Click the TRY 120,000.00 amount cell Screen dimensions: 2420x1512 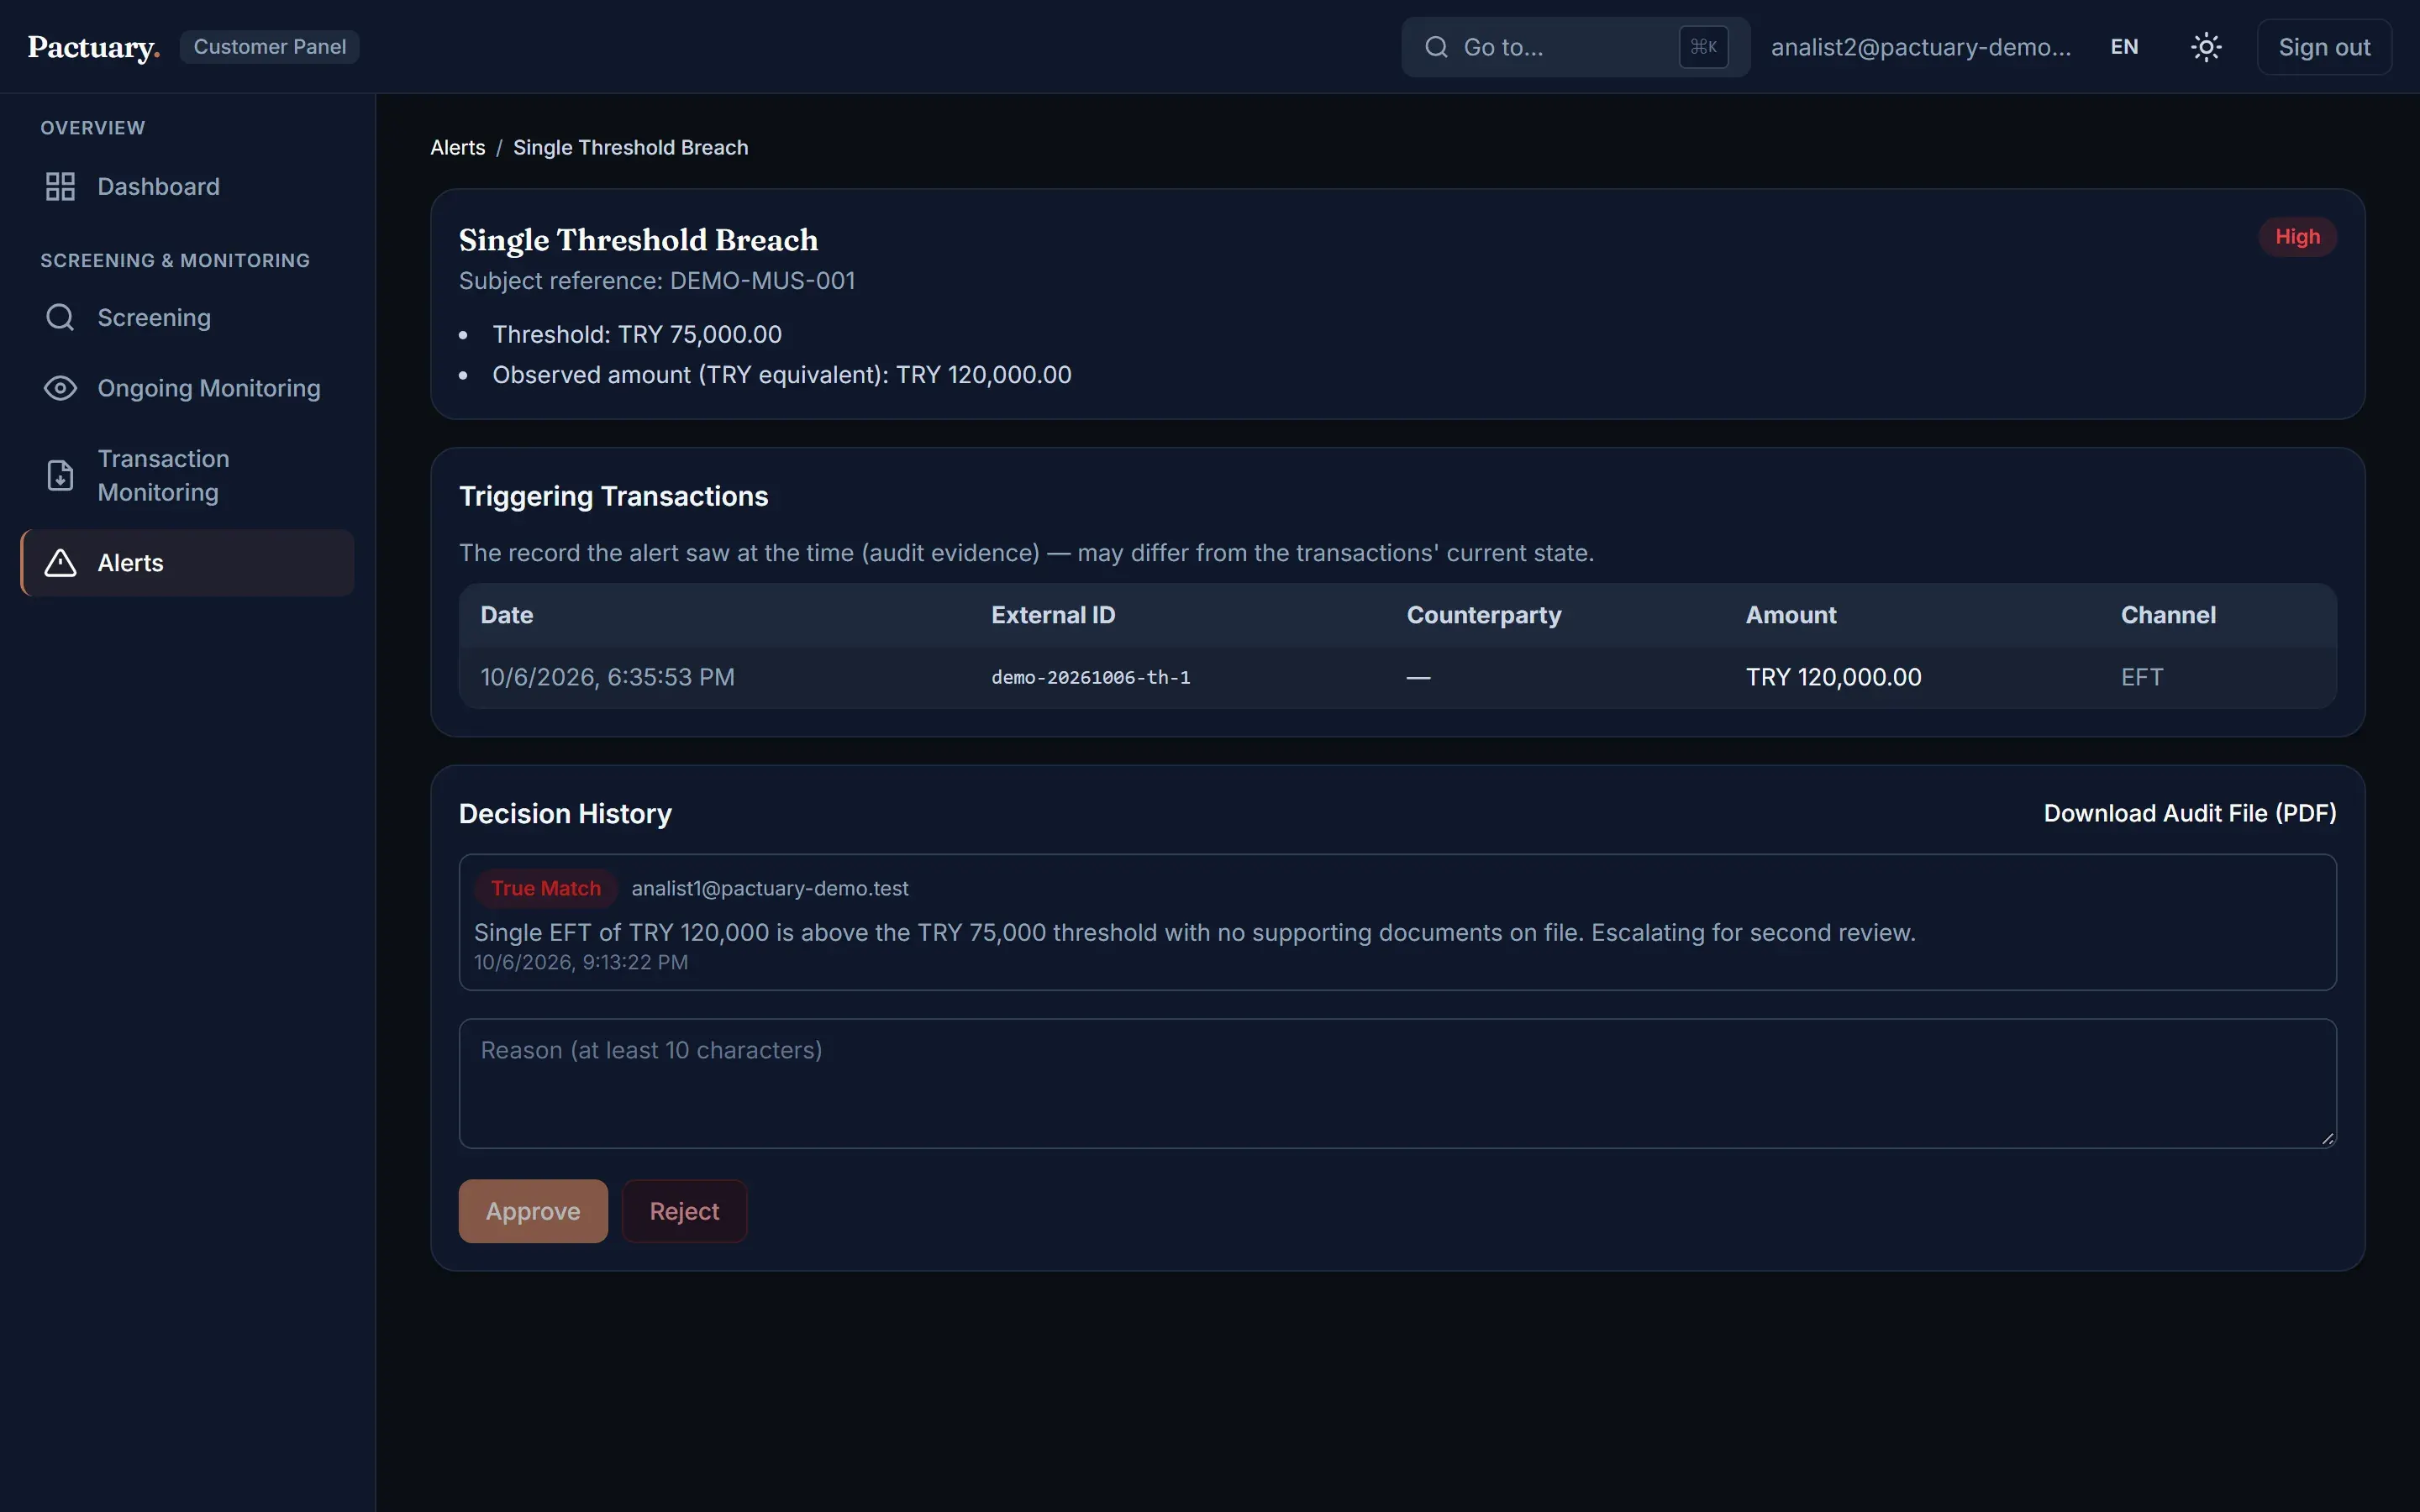1833,678
